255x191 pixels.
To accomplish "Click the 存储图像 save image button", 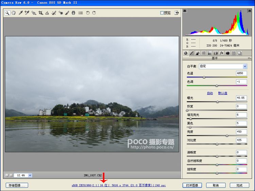I will [x=17, y=185].
